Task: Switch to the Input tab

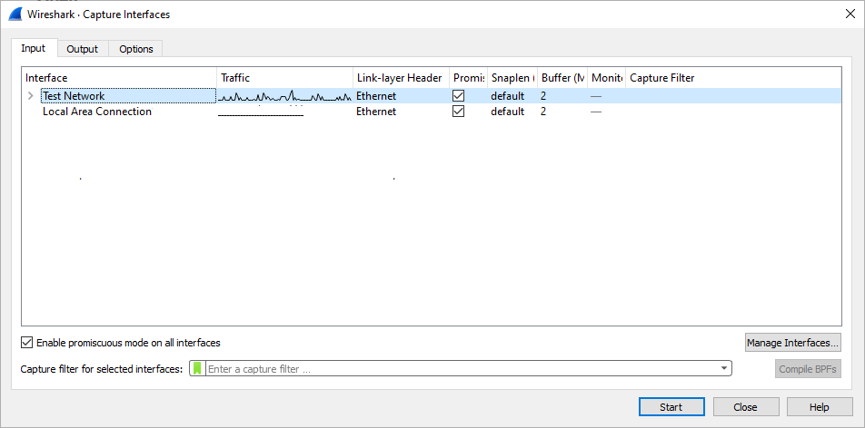Action: [33, 48]
